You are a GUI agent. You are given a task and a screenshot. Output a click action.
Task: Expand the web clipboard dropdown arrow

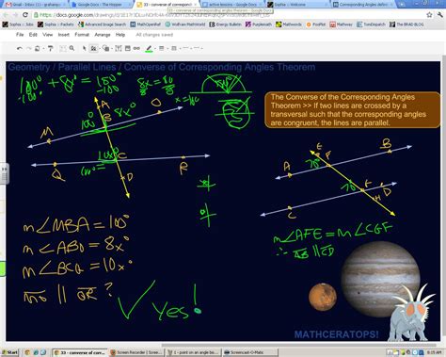(x=43, y=49)
